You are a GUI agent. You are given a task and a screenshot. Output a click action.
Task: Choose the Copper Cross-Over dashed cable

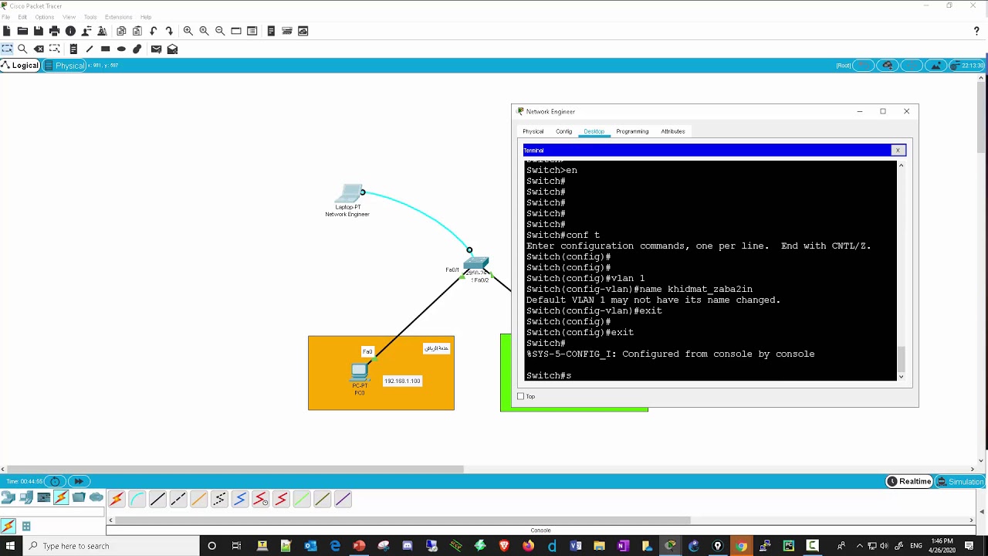point(178,500)
